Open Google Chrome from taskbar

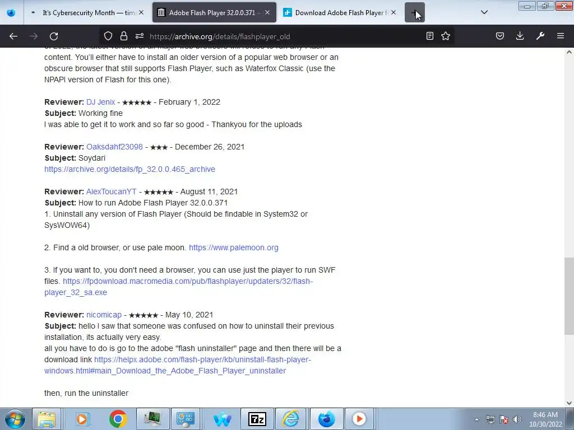[x=118, y=419]
